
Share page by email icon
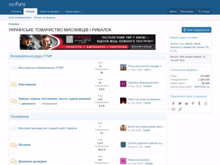(173, 109)
